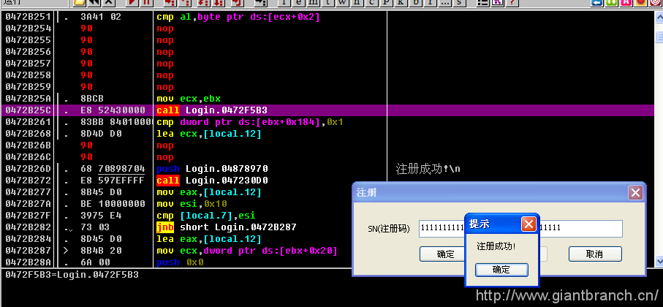Click the 0472F5B3=Login.0472F5B3 info line
Image resolution: width=663 pixels, height=307 pixels.
[72, 274]
